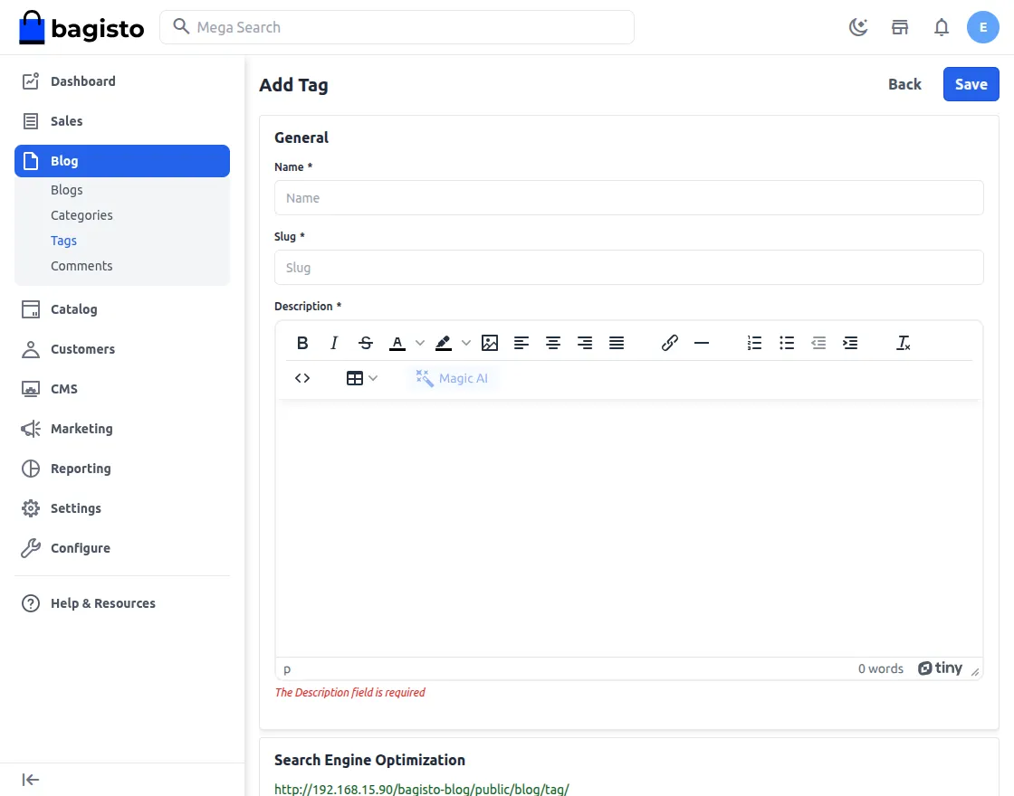Apply italic formatting in editor

[x=334, y=343]
